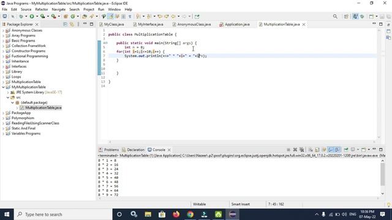Open the Debug button dropdown arrow
Image resolution: width=392 pixels, height=220 pixels.
pos(26,16)
